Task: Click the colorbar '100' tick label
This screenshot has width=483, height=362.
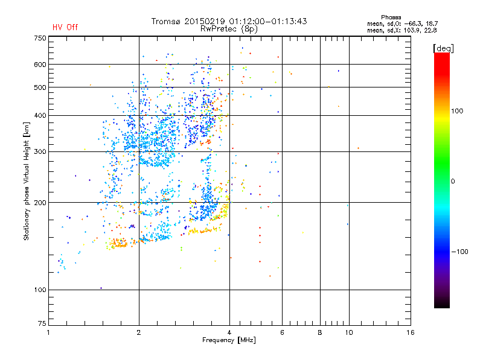Action: (457, 111)
